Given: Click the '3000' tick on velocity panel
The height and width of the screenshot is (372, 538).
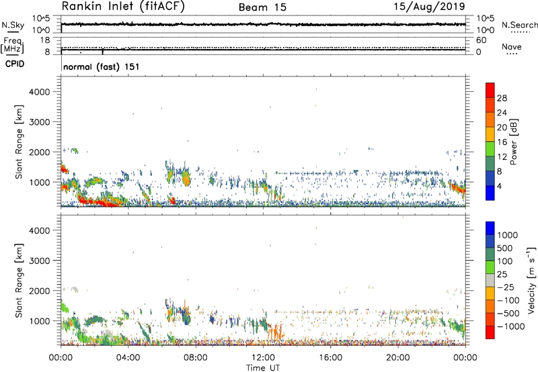Looking at the screenshot, I should click(40, 261).
